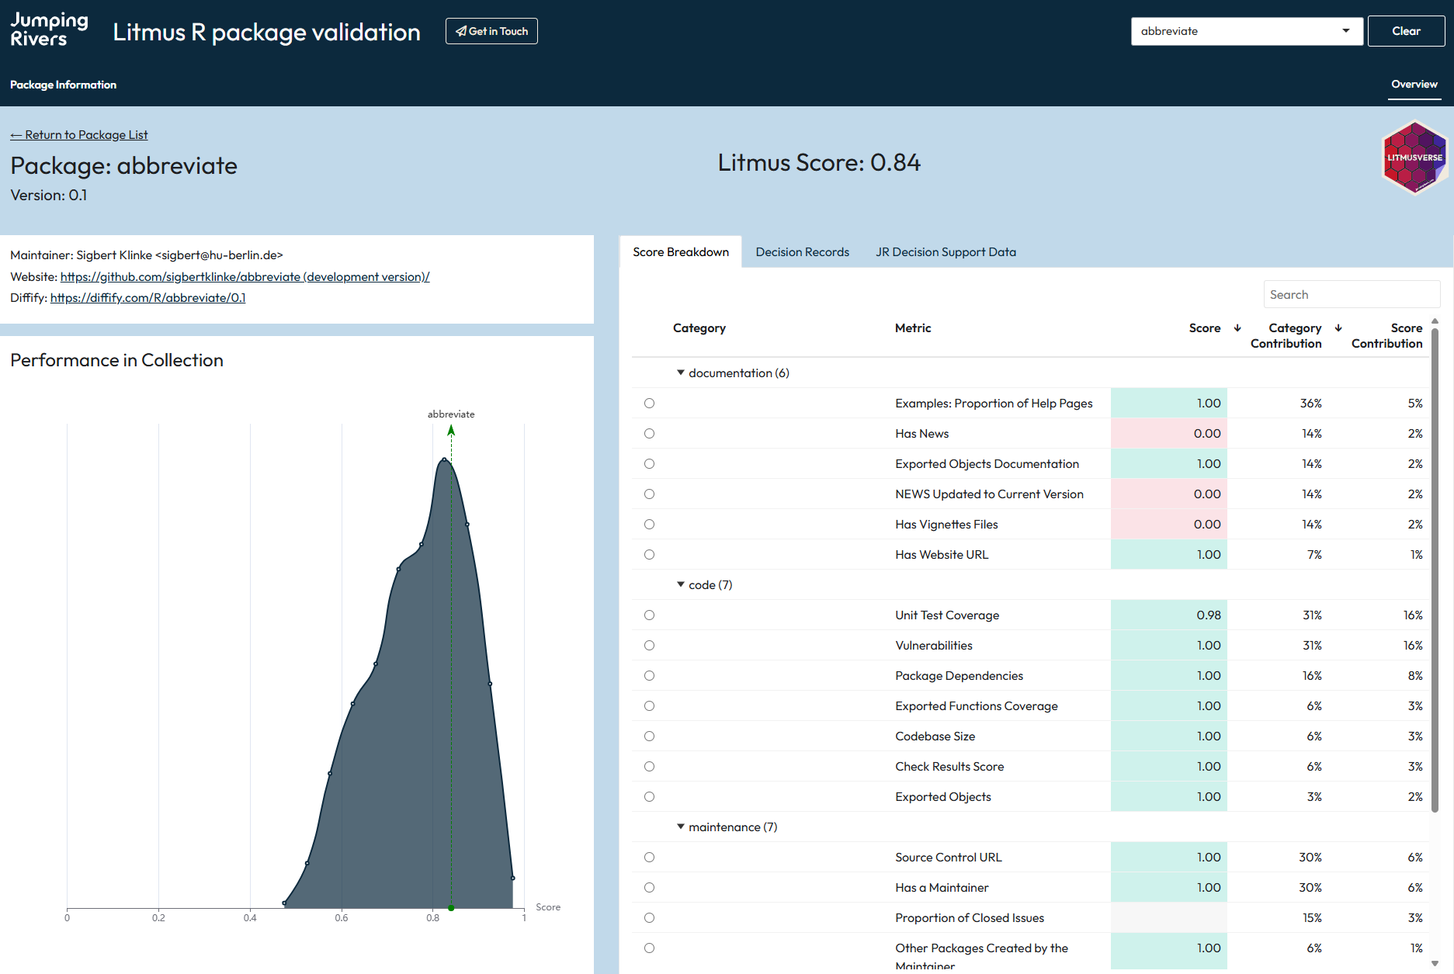Click the scrollbar up arrow

coord(1435,321)
